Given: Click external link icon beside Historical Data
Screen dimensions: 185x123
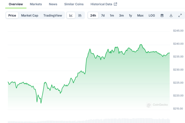Looking at the screenshot, I should point(115,4).
